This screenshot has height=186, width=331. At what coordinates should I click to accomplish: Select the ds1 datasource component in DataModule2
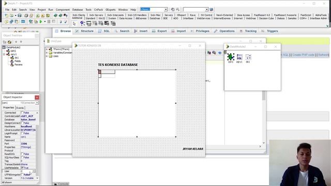pyautogui.click(x=248, y=57)
